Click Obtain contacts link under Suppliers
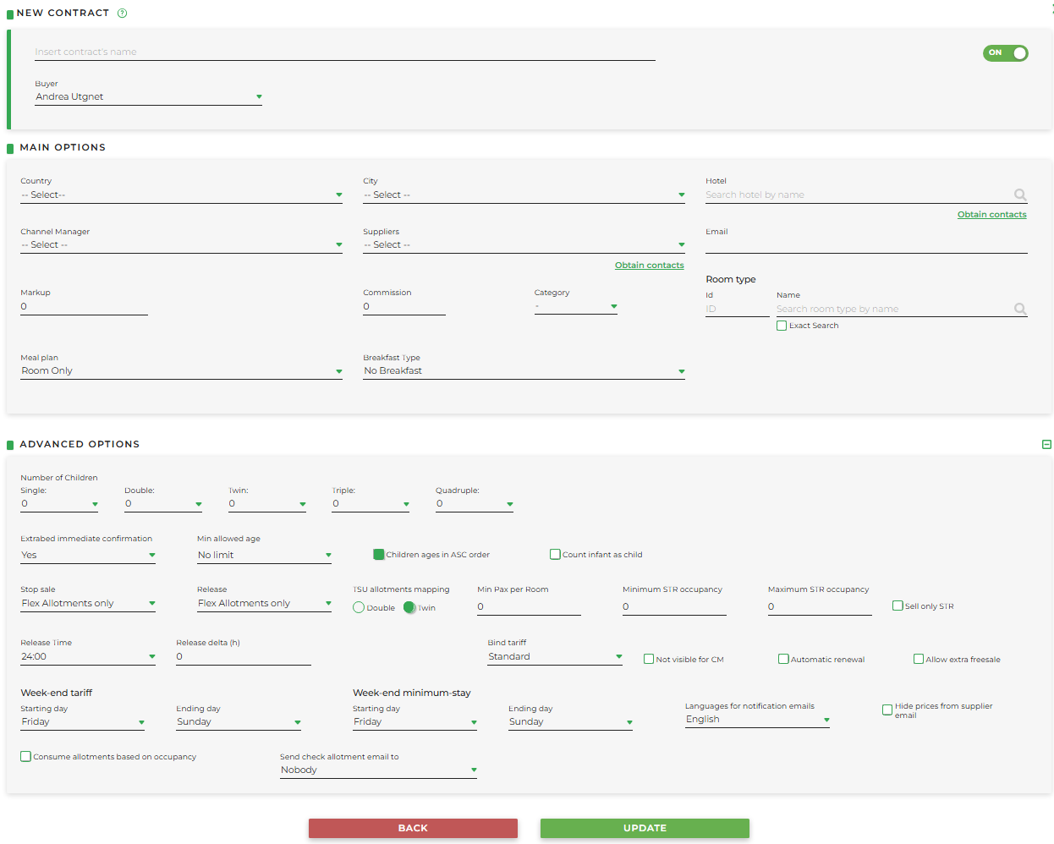The height and width of the screenshot is (844, 1054). [x=649, y=266]
